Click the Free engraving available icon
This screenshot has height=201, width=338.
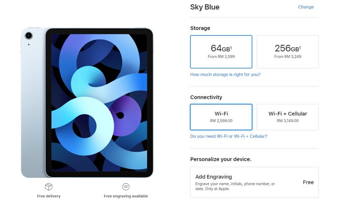coord(126,187)
